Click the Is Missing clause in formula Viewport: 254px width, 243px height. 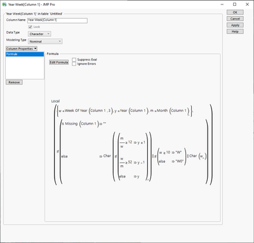[x=69, y=123]
